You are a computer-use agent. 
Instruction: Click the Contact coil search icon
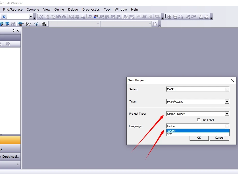[x=83, y=17]
